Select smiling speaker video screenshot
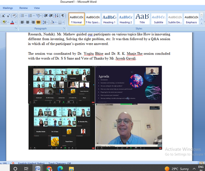This screenshot has height=171, width=205. [128, 127]
